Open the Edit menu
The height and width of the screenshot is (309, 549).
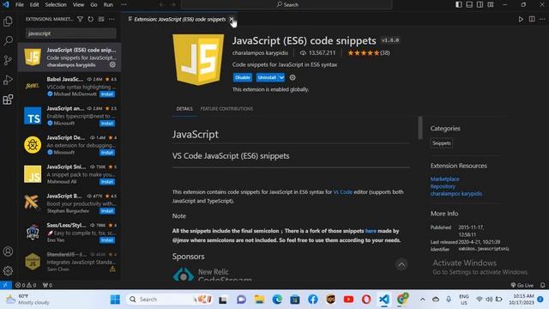34,4
